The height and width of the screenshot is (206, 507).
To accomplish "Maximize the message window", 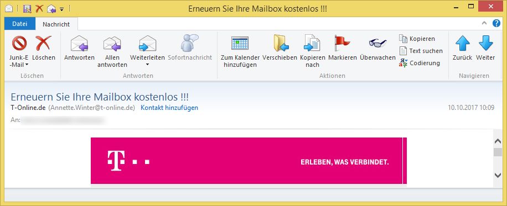I will click(471, 6).
